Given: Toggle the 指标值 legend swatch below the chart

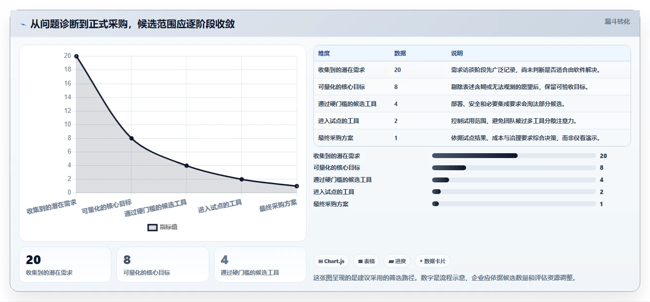Looking at the screenshot, I should (x=152, y=227).
